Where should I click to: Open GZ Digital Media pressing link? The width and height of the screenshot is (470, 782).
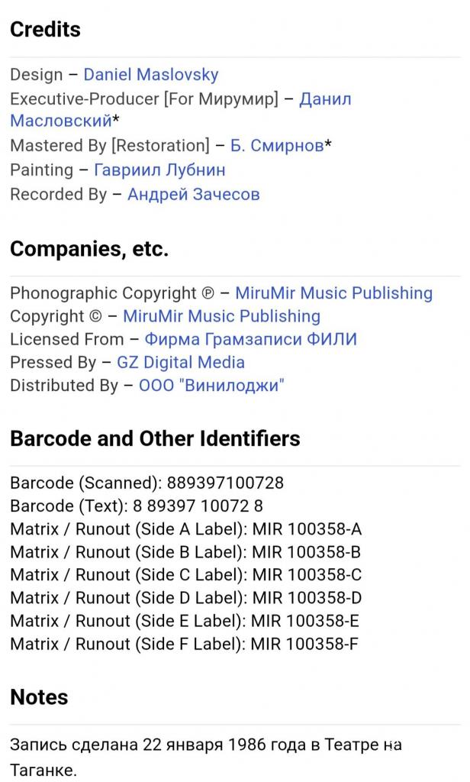coord(180,363)
